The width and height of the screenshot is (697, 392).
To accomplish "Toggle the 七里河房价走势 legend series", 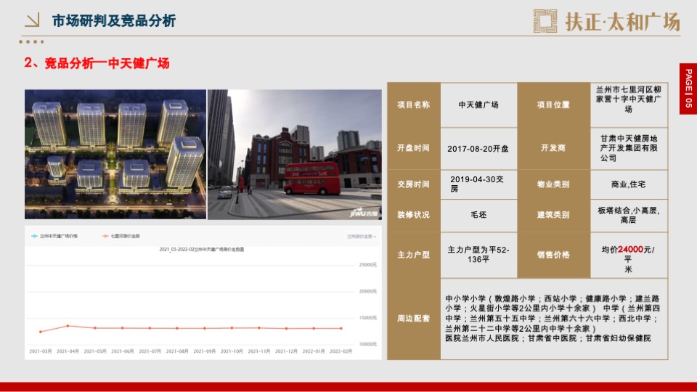I will click(121, 236).
